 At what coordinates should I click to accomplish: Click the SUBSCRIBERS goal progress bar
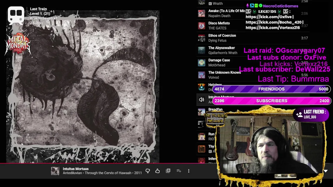tap(272, 101)
